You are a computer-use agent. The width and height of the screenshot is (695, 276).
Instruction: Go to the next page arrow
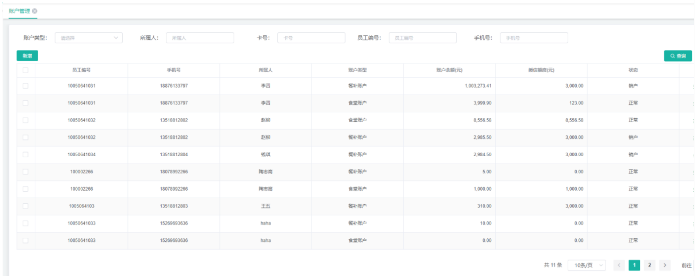click(x=665, y=265)
